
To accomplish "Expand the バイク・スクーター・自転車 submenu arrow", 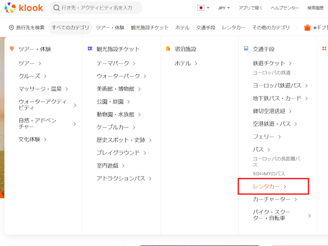I will (309, 215).
